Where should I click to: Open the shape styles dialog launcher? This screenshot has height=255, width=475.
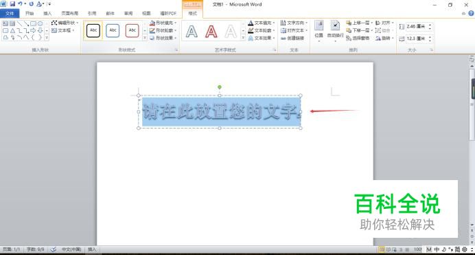pos(176,49)
